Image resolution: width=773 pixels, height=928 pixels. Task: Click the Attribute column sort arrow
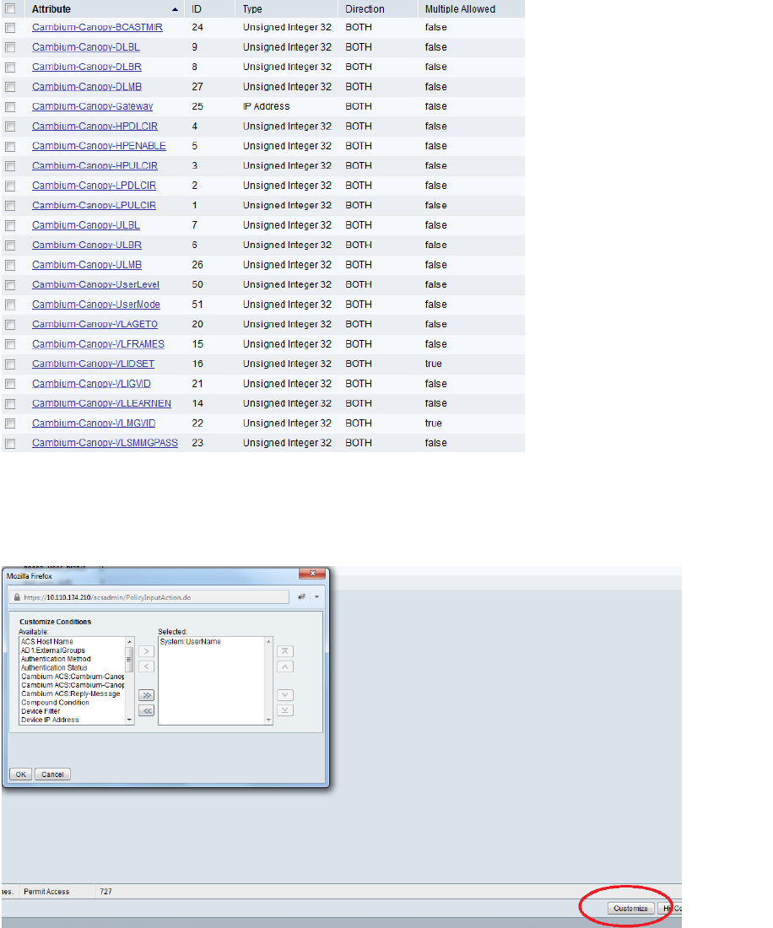175,9
